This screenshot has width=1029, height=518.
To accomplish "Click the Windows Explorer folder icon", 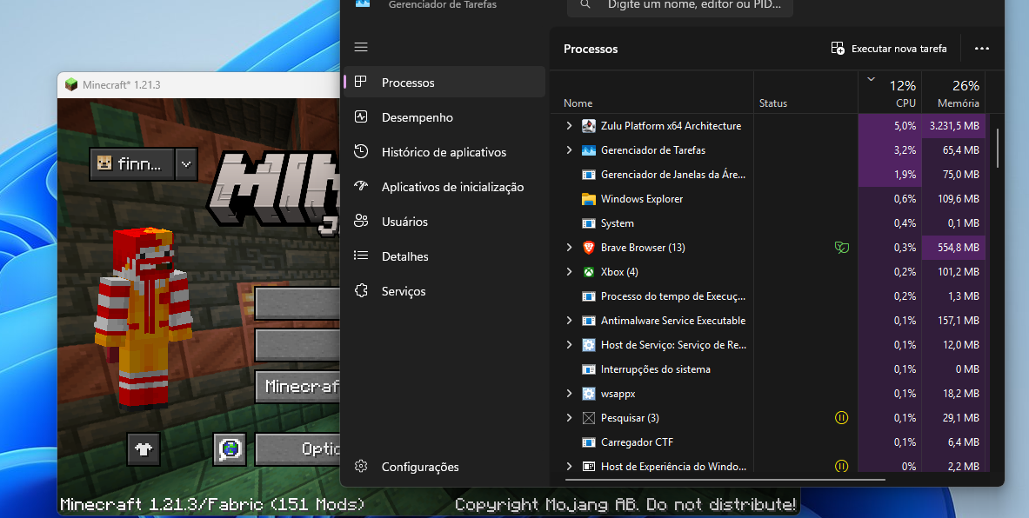I will (589, 199).
